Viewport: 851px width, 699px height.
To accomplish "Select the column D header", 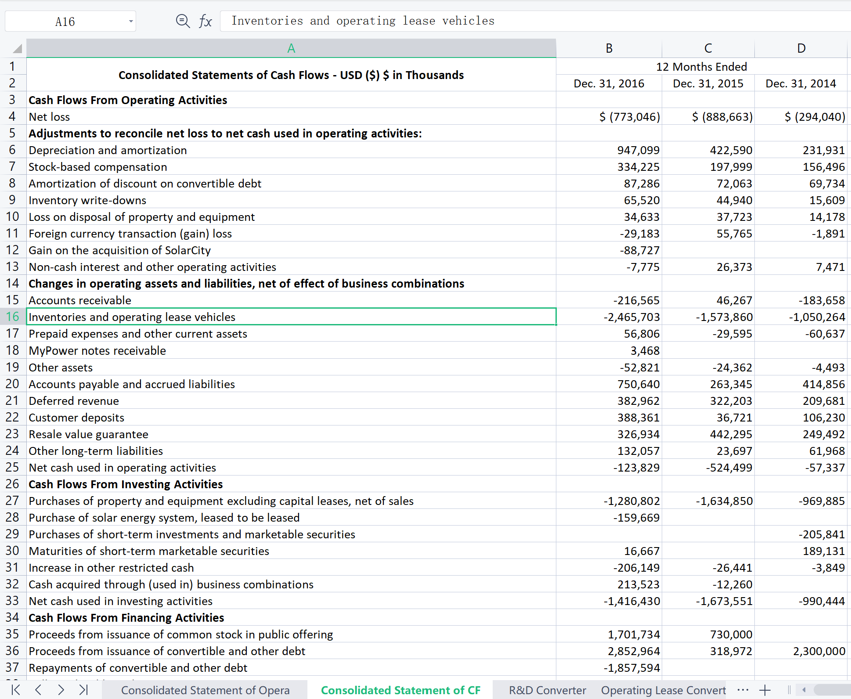I will click(x=801, y=48).
